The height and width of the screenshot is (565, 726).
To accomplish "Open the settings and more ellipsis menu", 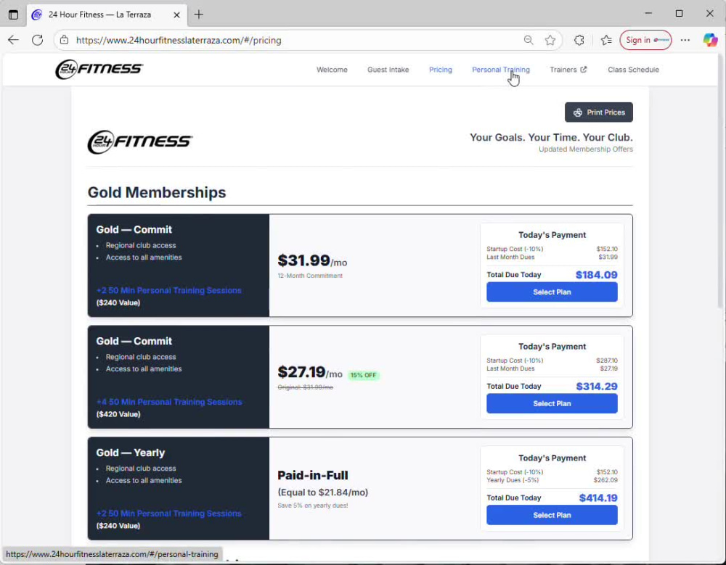I will point(685,41).
